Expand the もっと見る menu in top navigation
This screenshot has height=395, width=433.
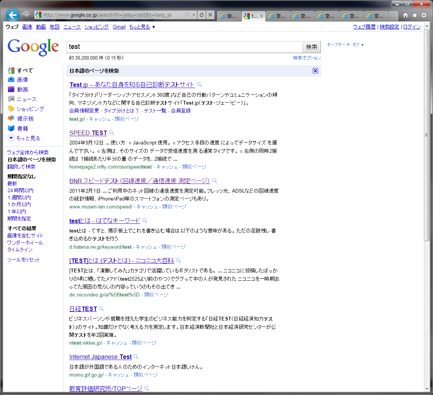pos(142,27)
